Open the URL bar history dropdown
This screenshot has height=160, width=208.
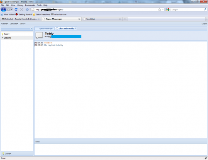[x=163, y=10]
